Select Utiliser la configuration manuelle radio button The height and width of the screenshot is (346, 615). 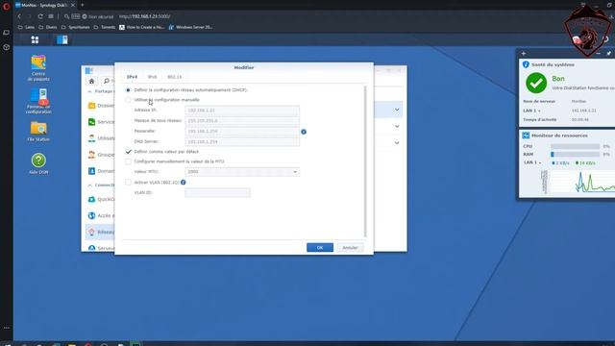128,100
